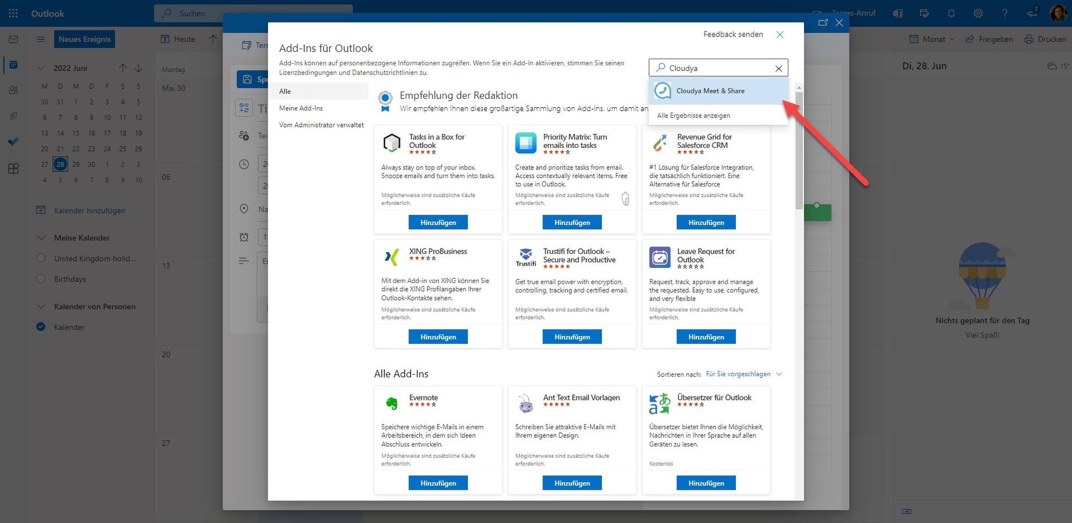Select the Meine Add-Ins category
1072x523 pixels.
click(x=301, y=108)
